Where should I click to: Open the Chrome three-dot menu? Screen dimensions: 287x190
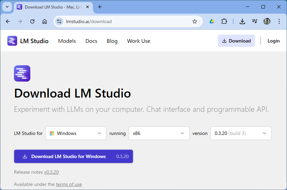click(279, 21)
